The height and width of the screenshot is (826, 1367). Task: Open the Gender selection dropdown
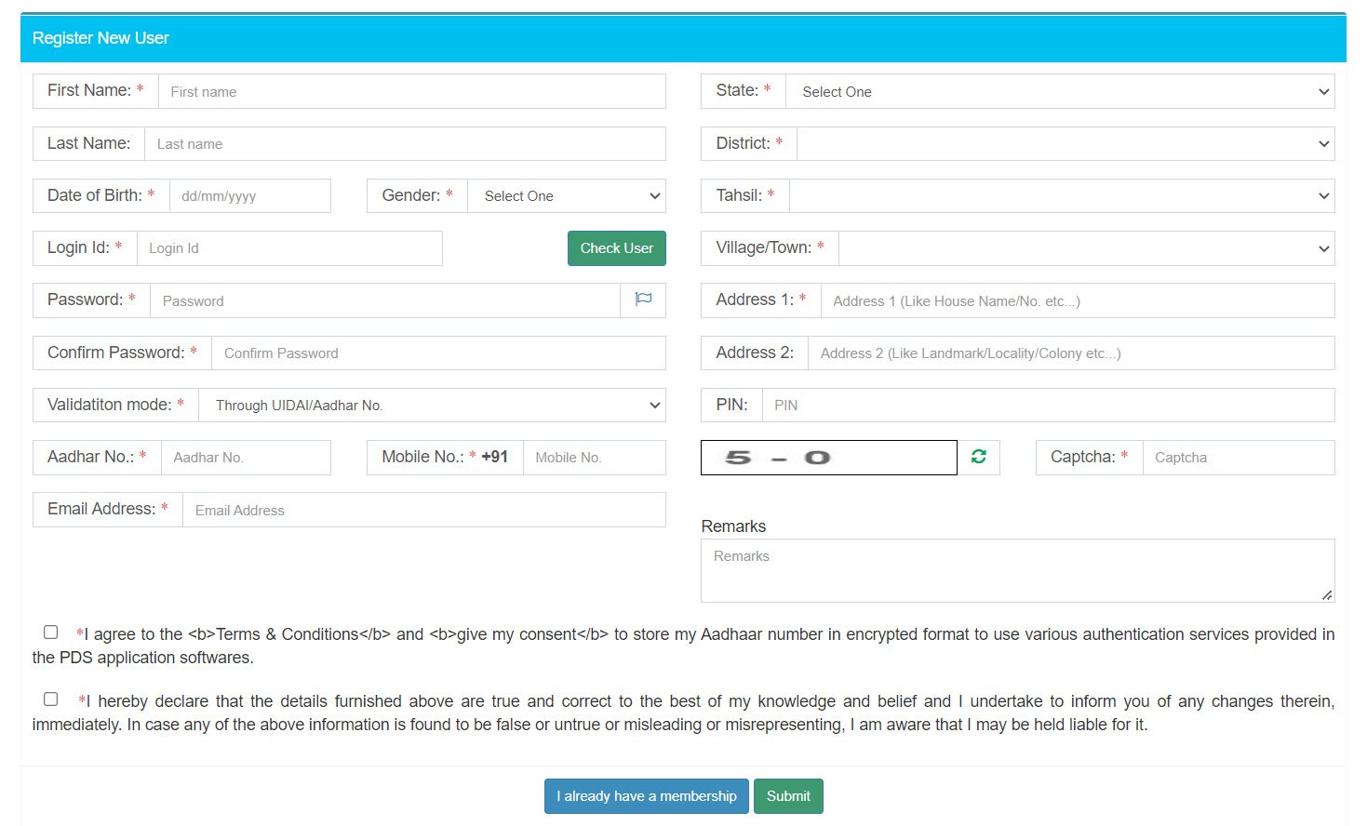(x=566, y=195)
